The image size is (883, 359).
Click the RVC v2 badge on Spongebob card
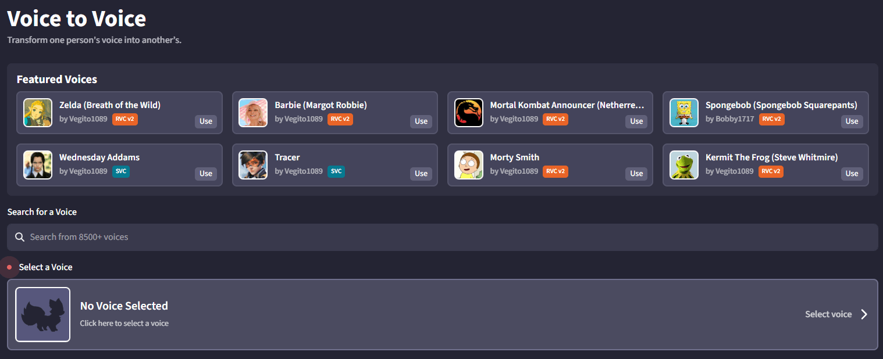[x=771, y=119]
